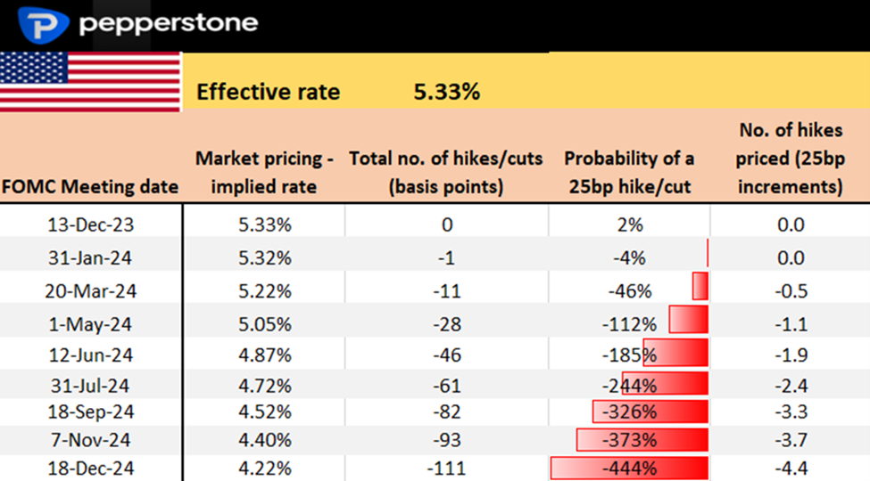
Task: Click the Pepperstone brand name text
Action: (168, 23)
